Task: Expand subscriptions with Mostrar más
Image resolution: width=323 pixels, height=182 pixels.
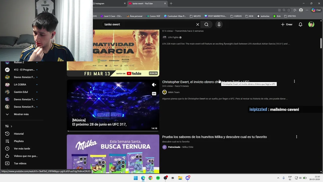Action: click(x=21, y=114)
